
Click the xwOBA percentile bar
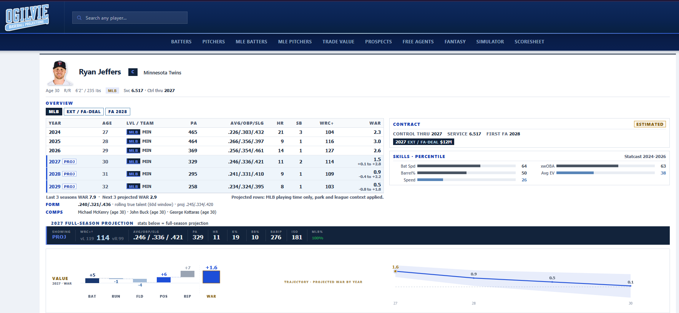click(x=606, y=166)
